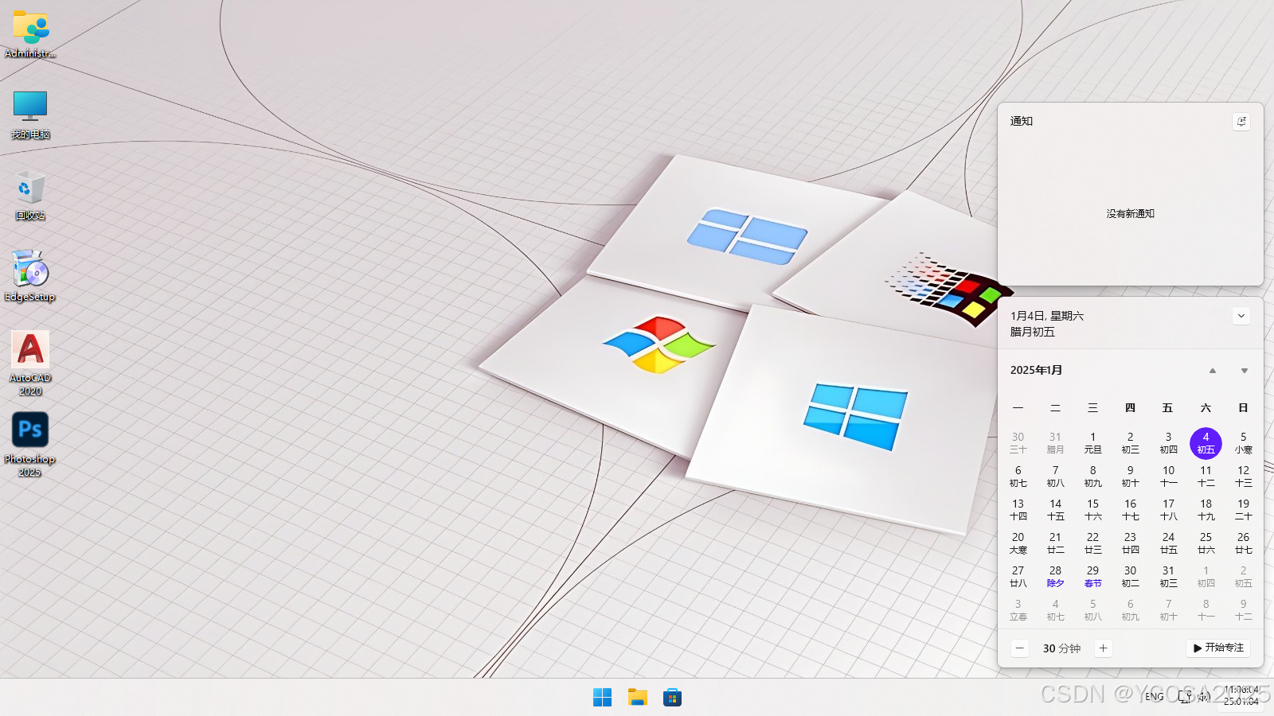Image resolution: width=1274 pixels, height=716 pixels.
Task: Select the Photoshop 2025 desktop shortcut
Action: (x=30, y=445)
